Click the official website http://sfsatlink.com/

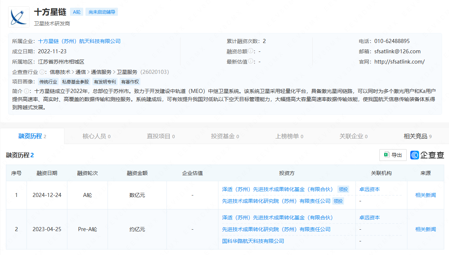pyautogui.click(x=399, y=62)
